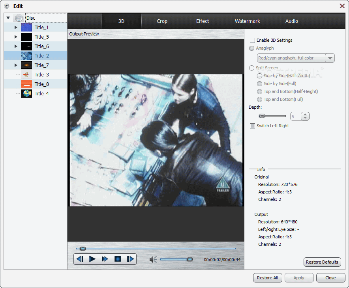The width and height of the screenshot is (349, 288).
Task: Select Title_1 thumbnail
Action: tap(26, 28)
